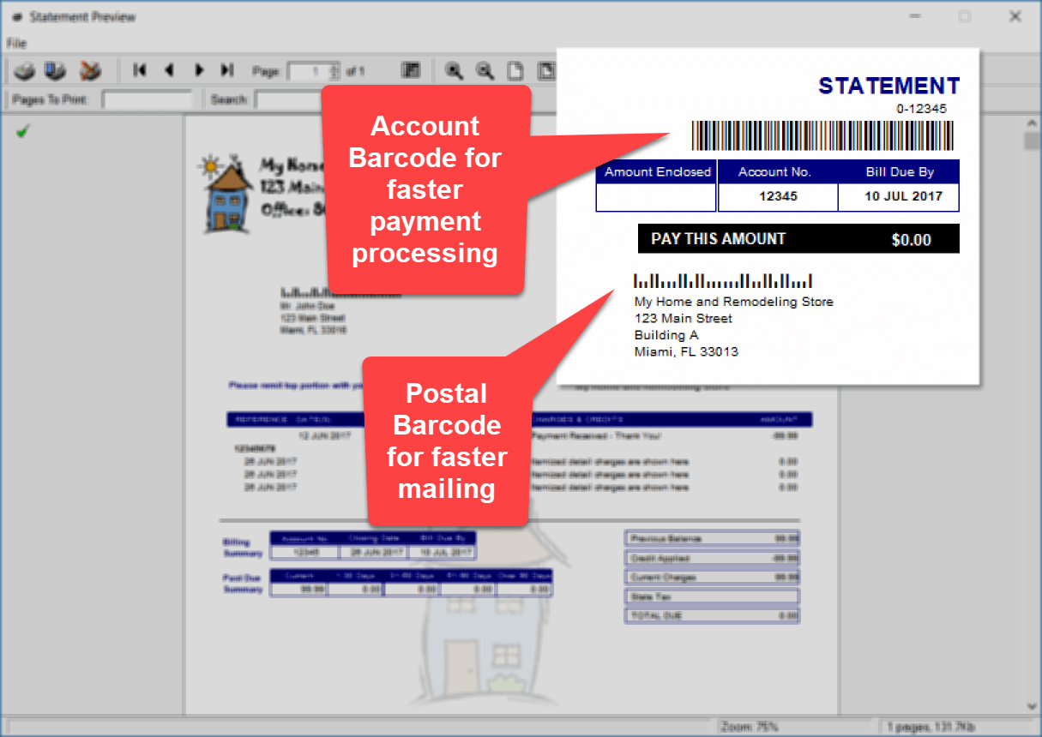Open the File menu
This screenshot has width=1042, height=737.
tap(16, 43)
